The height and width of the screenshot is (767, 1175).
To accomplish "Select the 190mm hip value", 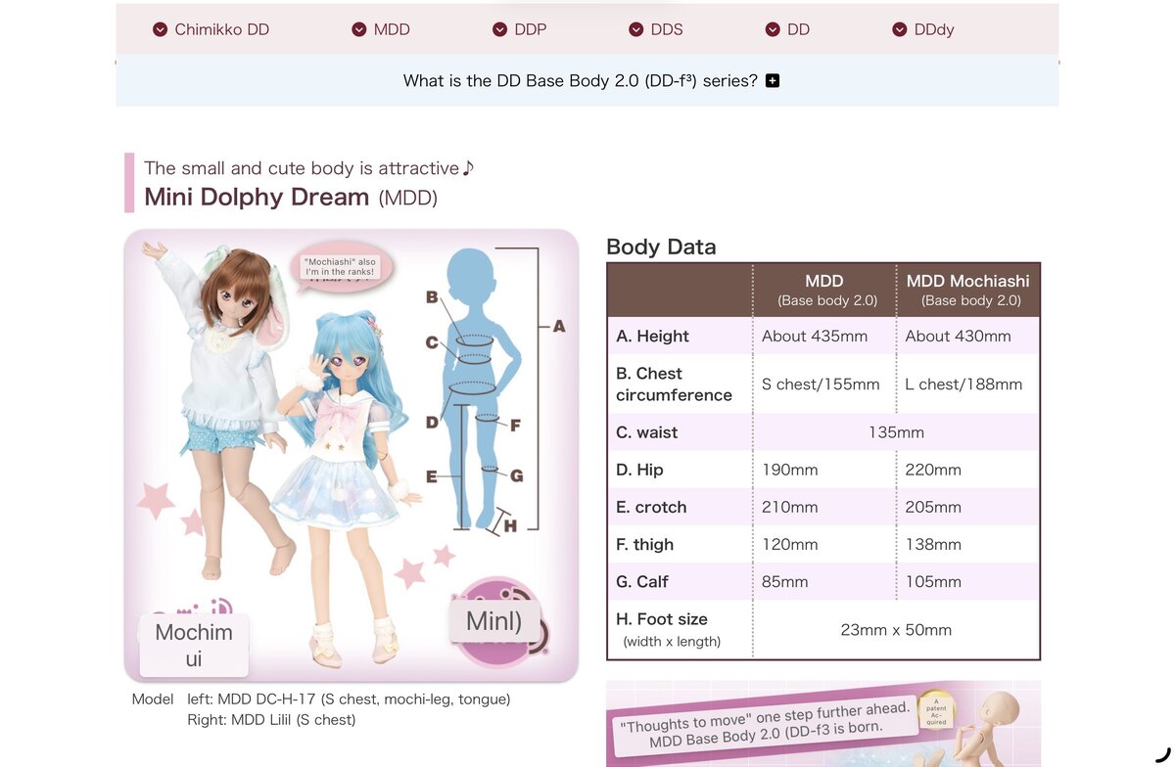I will click(x=790, y=470).
